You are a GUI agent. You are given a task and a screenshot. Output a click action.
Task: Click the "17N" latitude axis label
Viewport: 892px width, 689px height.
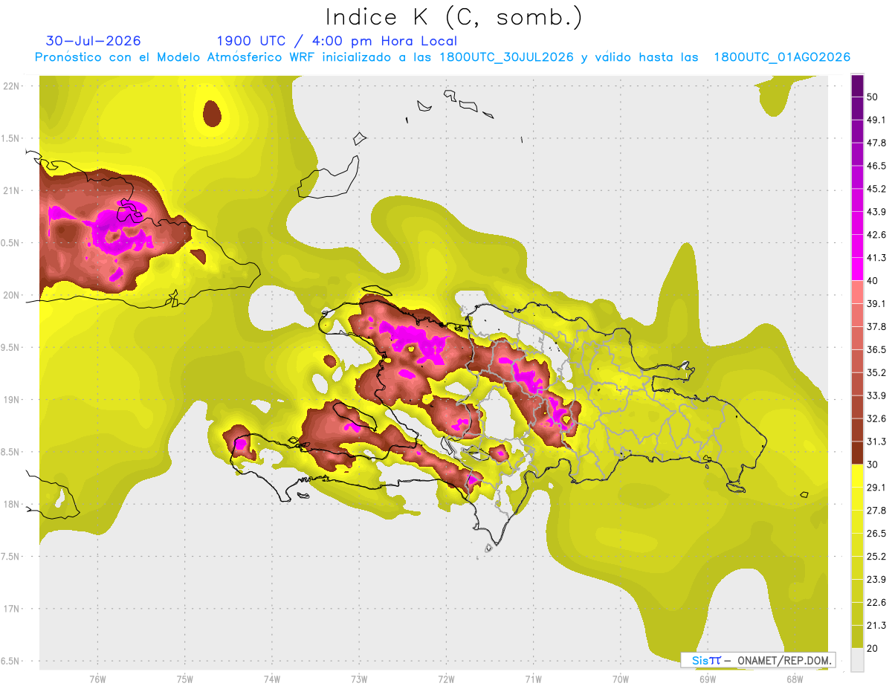point(11,609)
